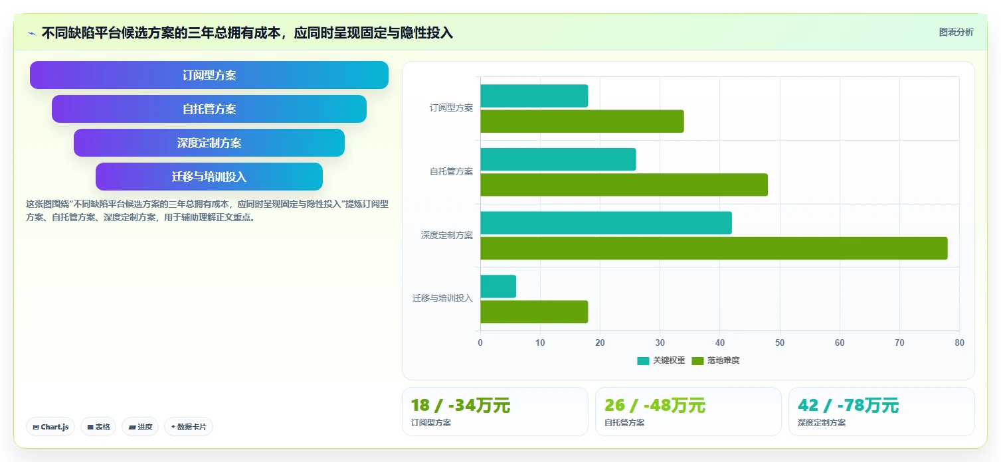This screenshot has width=1001, height=462.
Task: Click the x-axis value 80
Action: (x=959, y=343)
